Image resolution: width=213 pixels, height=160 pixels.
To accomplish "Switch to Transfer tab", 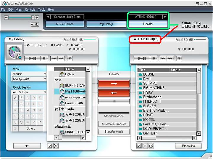I will point(148,24).
